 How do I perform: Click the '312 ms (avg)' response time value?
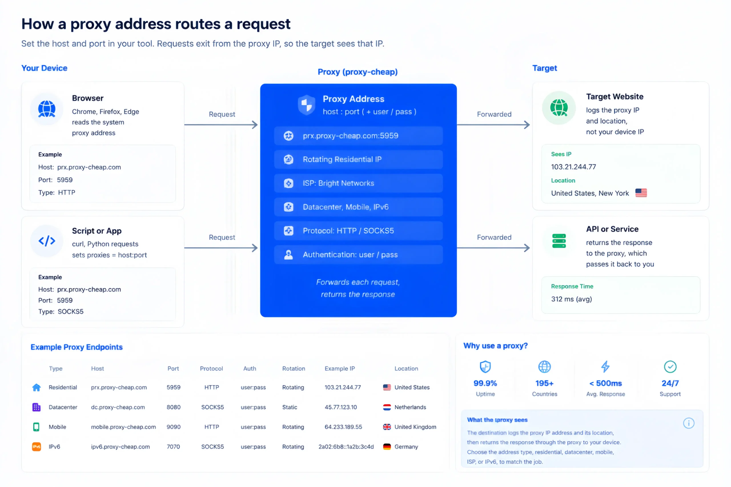click(x=571, y=299)
